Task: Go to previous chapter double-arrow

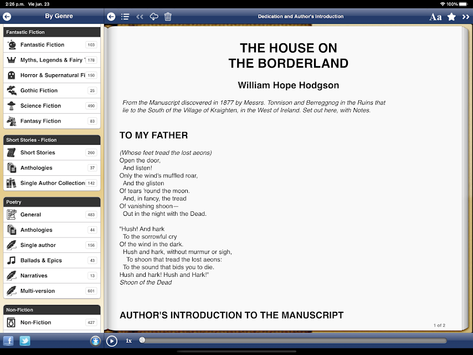Action: [140, 17]
